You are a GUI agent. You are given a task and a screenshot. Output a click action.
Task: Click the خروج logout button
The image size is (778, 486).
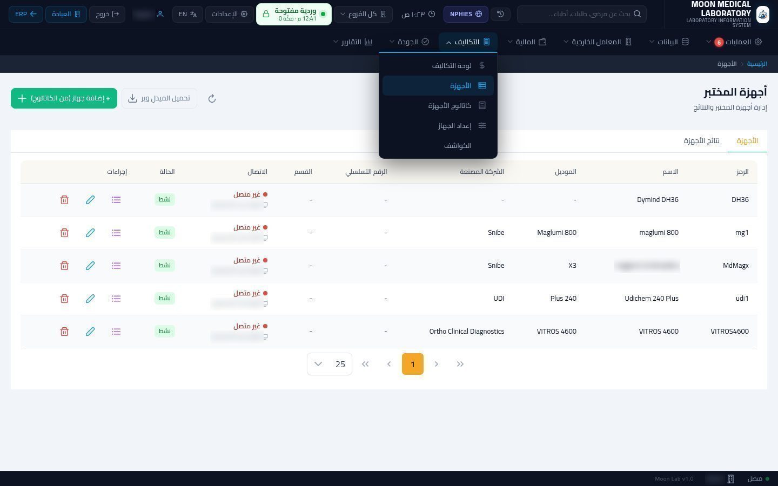pyautogui.click(x=107, y=14)
